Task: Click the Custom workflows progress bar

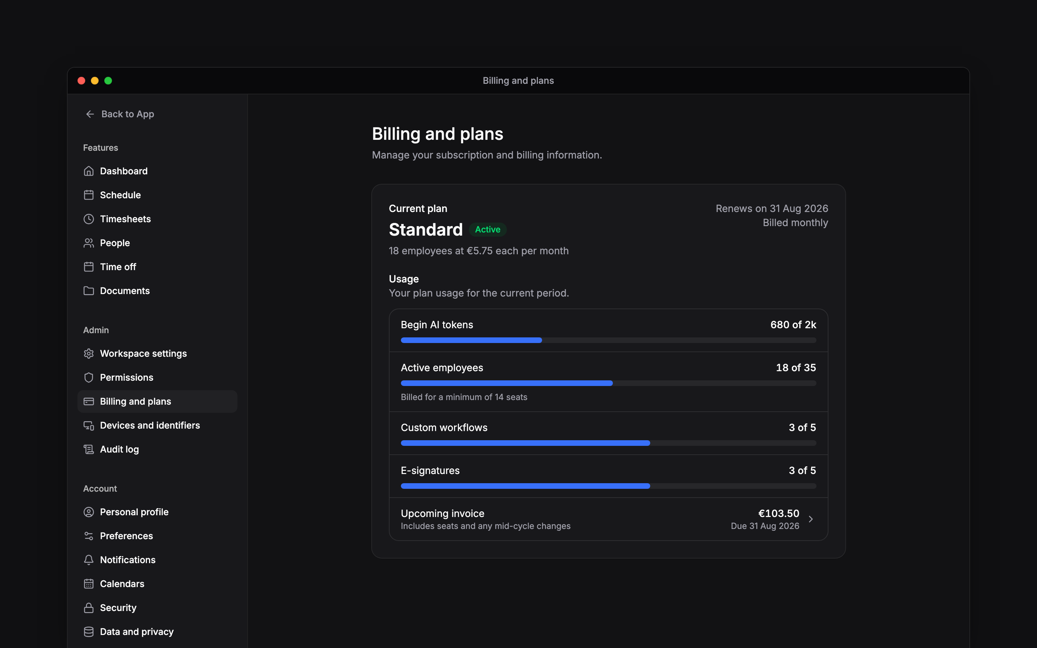Action: (608, 443)
